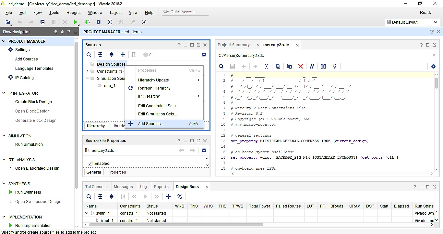
Task: Click Collapse All icon in Sources panel
Action: pyautogui.click(x=100, y=55)
